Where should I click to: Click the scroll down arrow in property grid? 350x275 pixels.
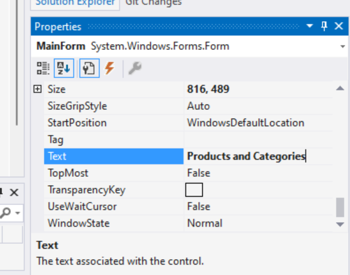340,224
